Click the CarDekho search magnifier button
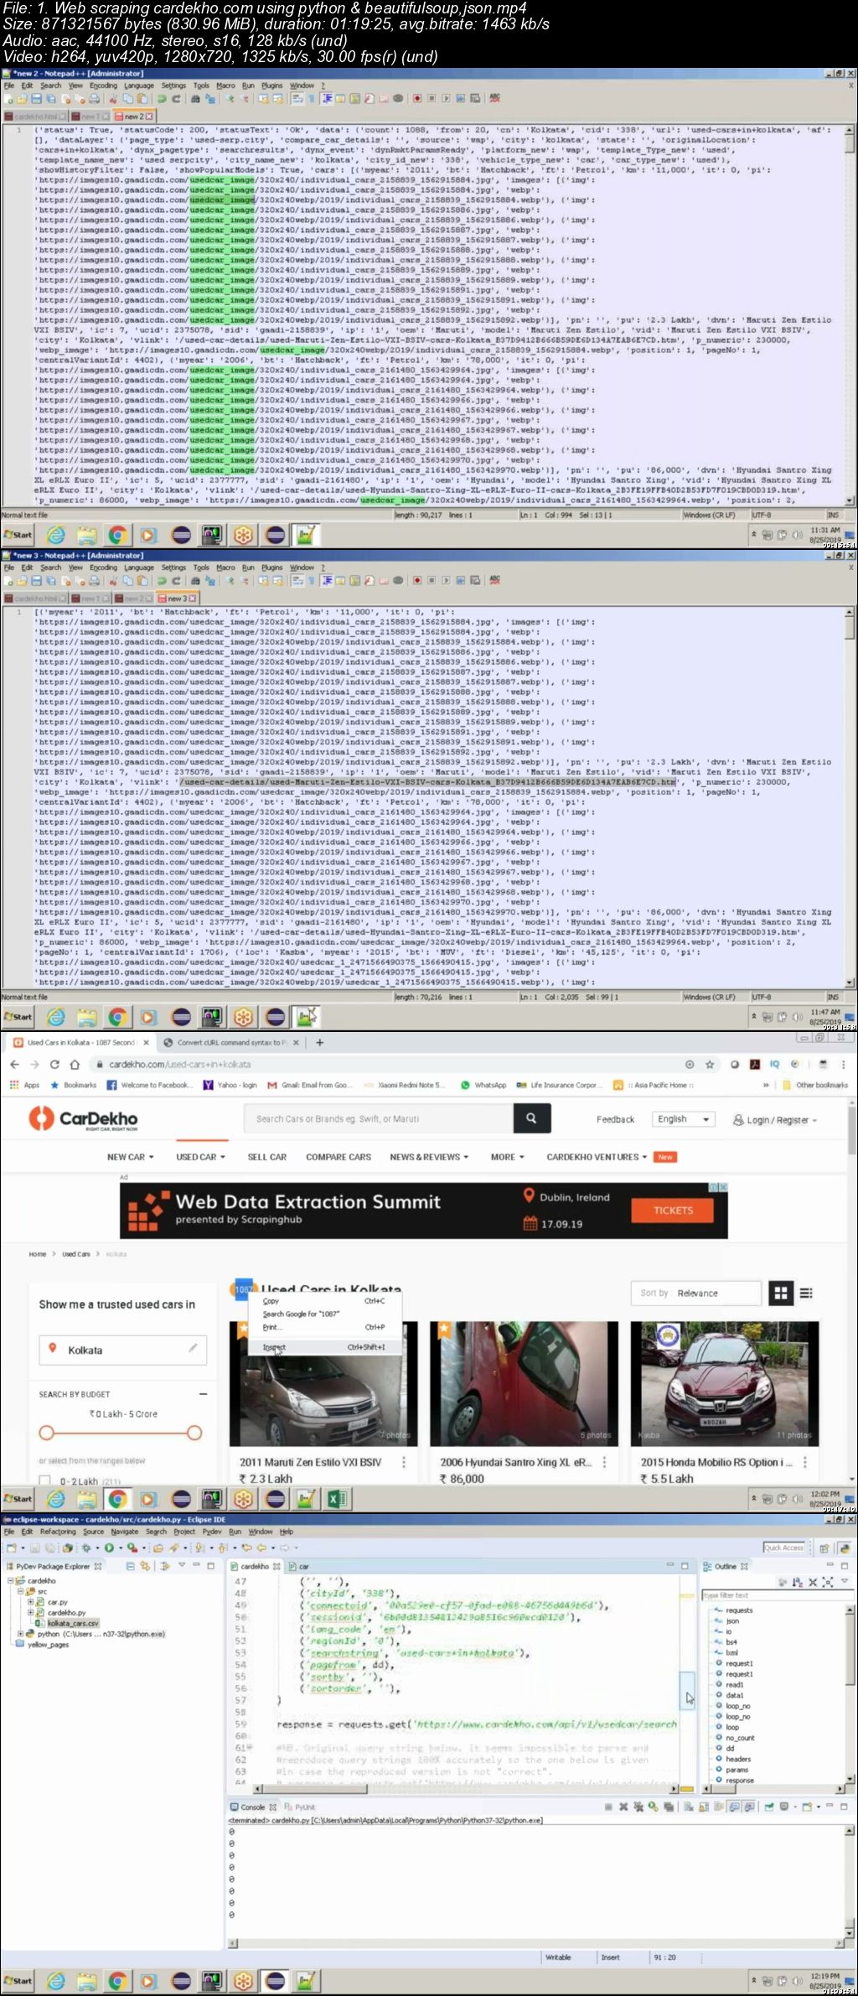The height and width of the screenshot is (1996, 858). click(531, 1118)
